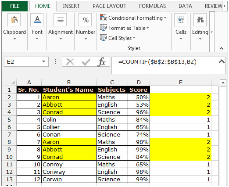Image resolution: width=229 pixels, height=187 pixels.
Task: Open the Number percent icon
Action: 85,20
